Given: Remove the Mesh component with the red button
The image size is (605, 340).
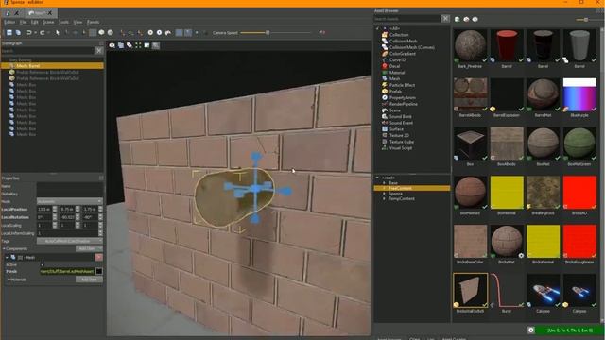Looking at the screenshot, I should pos(98,257).
